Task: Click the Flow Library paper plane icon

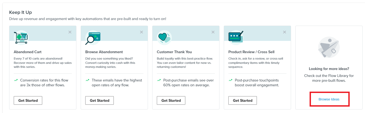Action: (329, 48)
